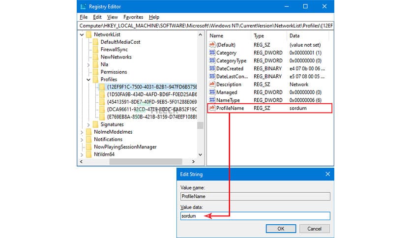The image size is (411, 238).
Task: Click the (Default) string value icon
Action: (x=212, y=45)
